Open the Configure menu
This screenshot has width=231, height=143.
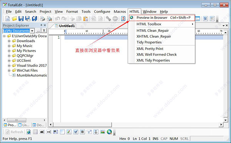coord(102,12)
